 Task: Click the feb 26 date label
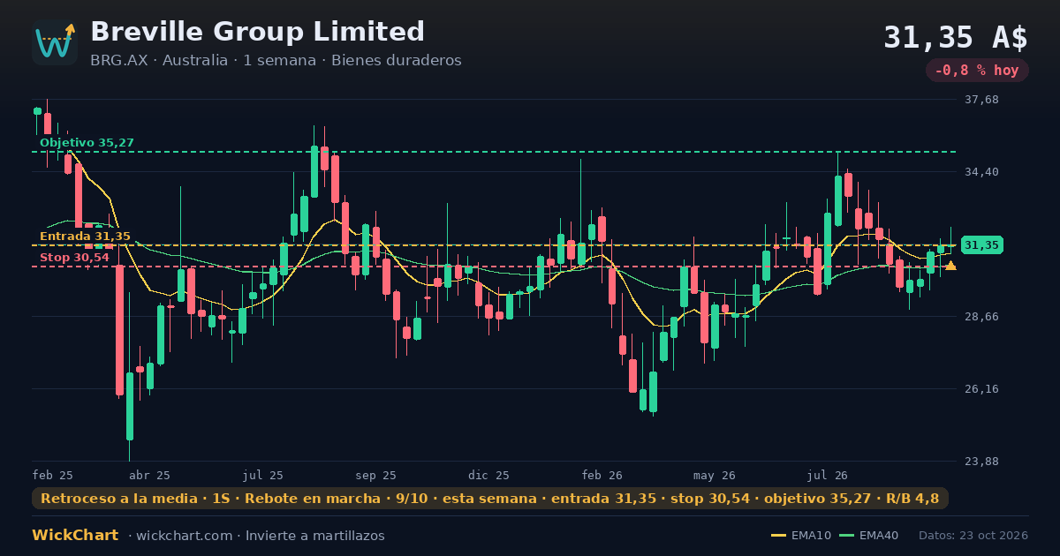click(602, 475)
